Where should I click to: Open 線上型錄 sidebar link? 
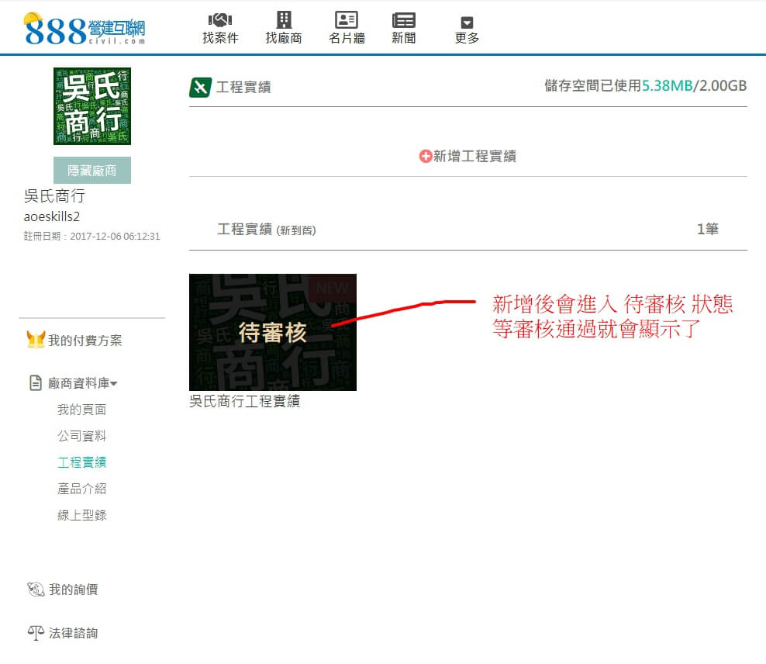(x=81, y=515)
